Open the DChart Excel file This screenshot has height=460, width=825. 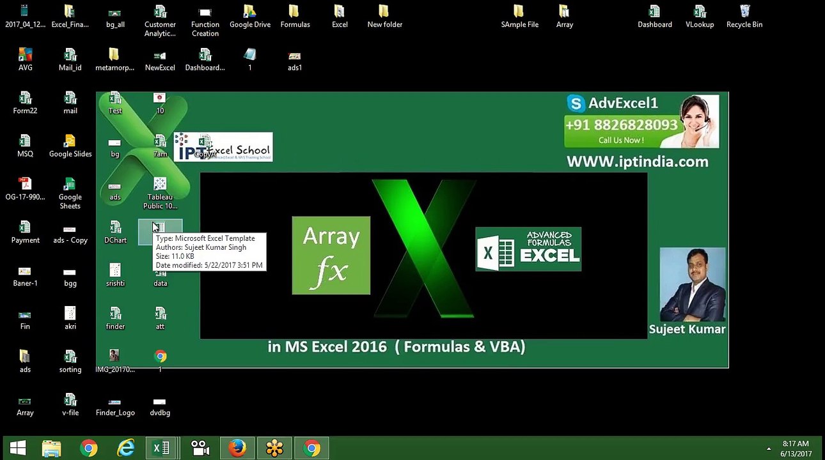coord(115,232)
